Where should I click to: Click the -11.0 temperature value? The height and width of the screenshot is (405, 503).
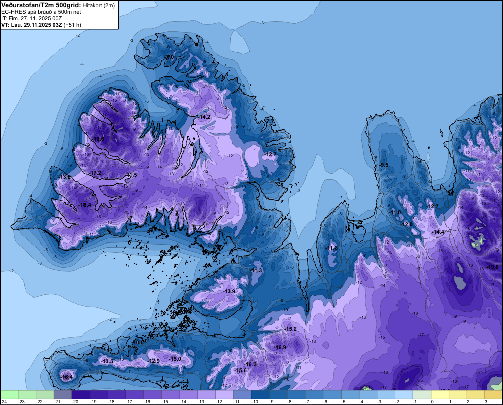coord(395,212)
